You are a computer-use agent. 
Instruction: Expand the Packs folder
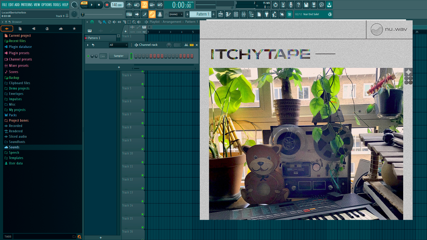tap(13, 115)
